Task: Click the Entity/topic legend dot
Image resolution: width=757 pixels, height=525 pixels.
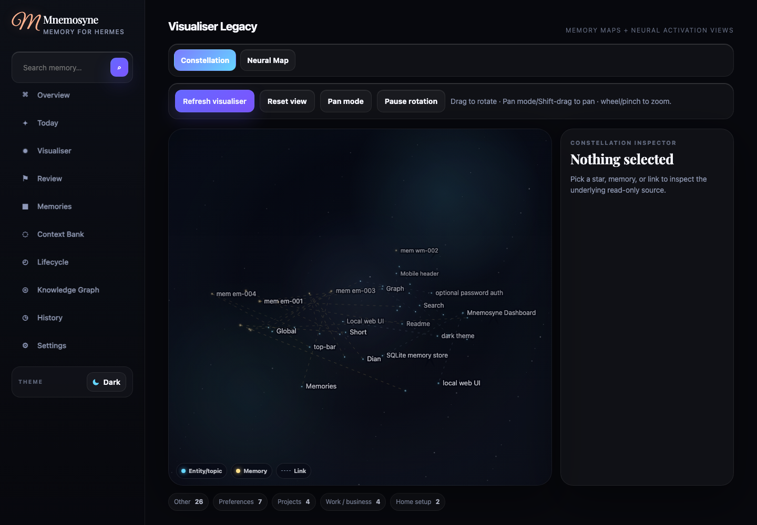Action: tap(183, 471)
